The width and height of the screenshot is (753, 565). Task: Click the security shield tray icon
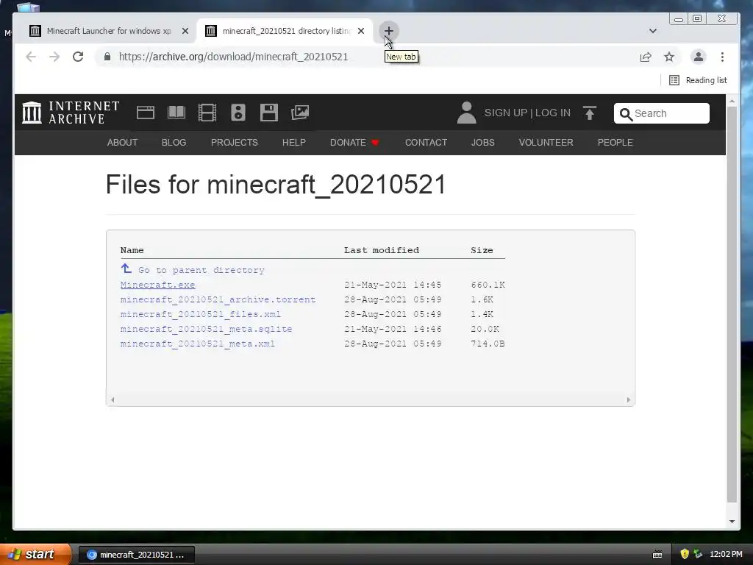[x=685, y=555]
